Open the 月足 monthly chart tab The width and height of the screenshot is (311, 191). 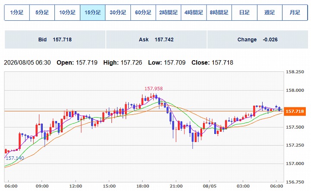295,13
